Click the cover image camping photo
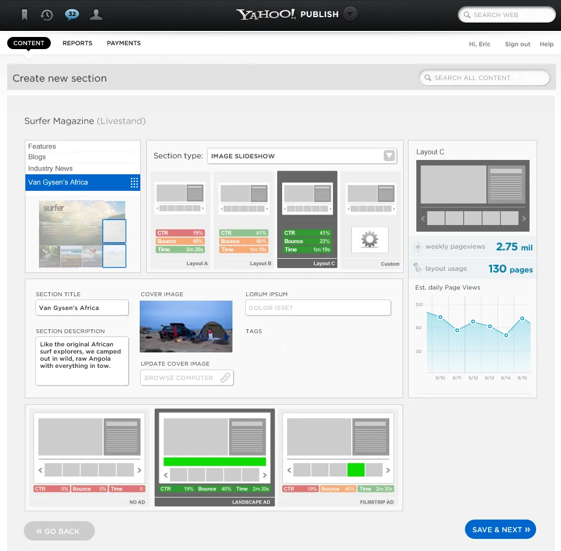The width and height of the screenshot is (561, 551). pyautogui.click(x=186, y=326)
